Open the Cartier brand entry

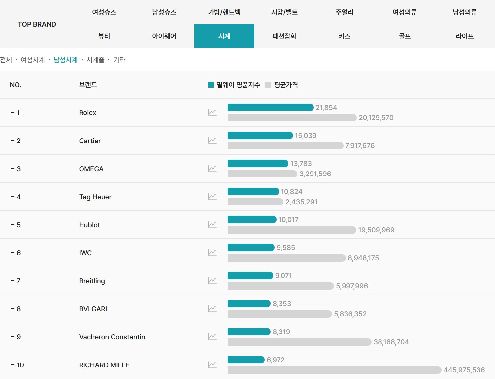point(90,141)
